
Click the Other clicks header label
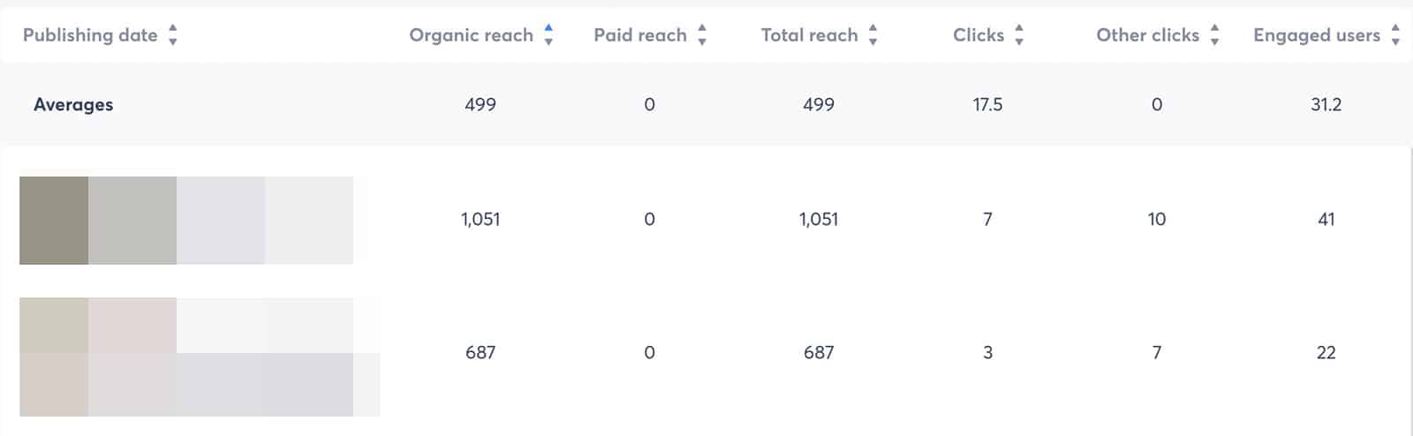[1147, 35]
